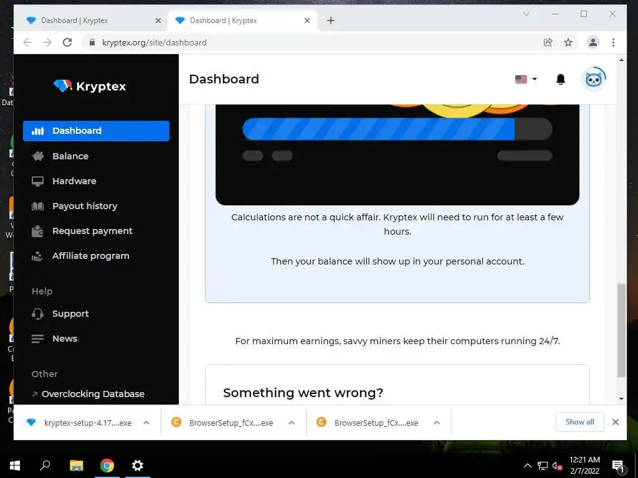Click the Dashboard bar chart icon
The image size is (638, 478).
click(38, 131)
